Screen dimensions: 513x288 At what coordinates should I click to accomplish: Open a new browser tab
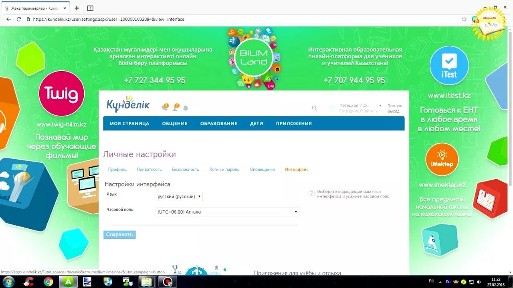[x=77, y=8]
